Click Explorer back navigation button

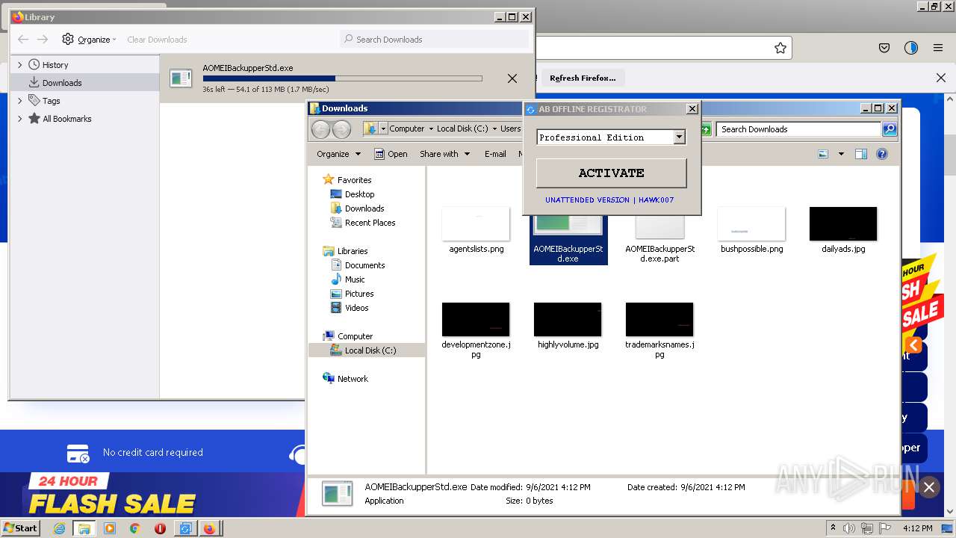[x=320, y=129]
